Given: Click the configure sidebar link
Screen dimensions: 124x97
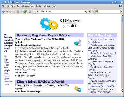Looking at the screenshot, I should (8, 46).
